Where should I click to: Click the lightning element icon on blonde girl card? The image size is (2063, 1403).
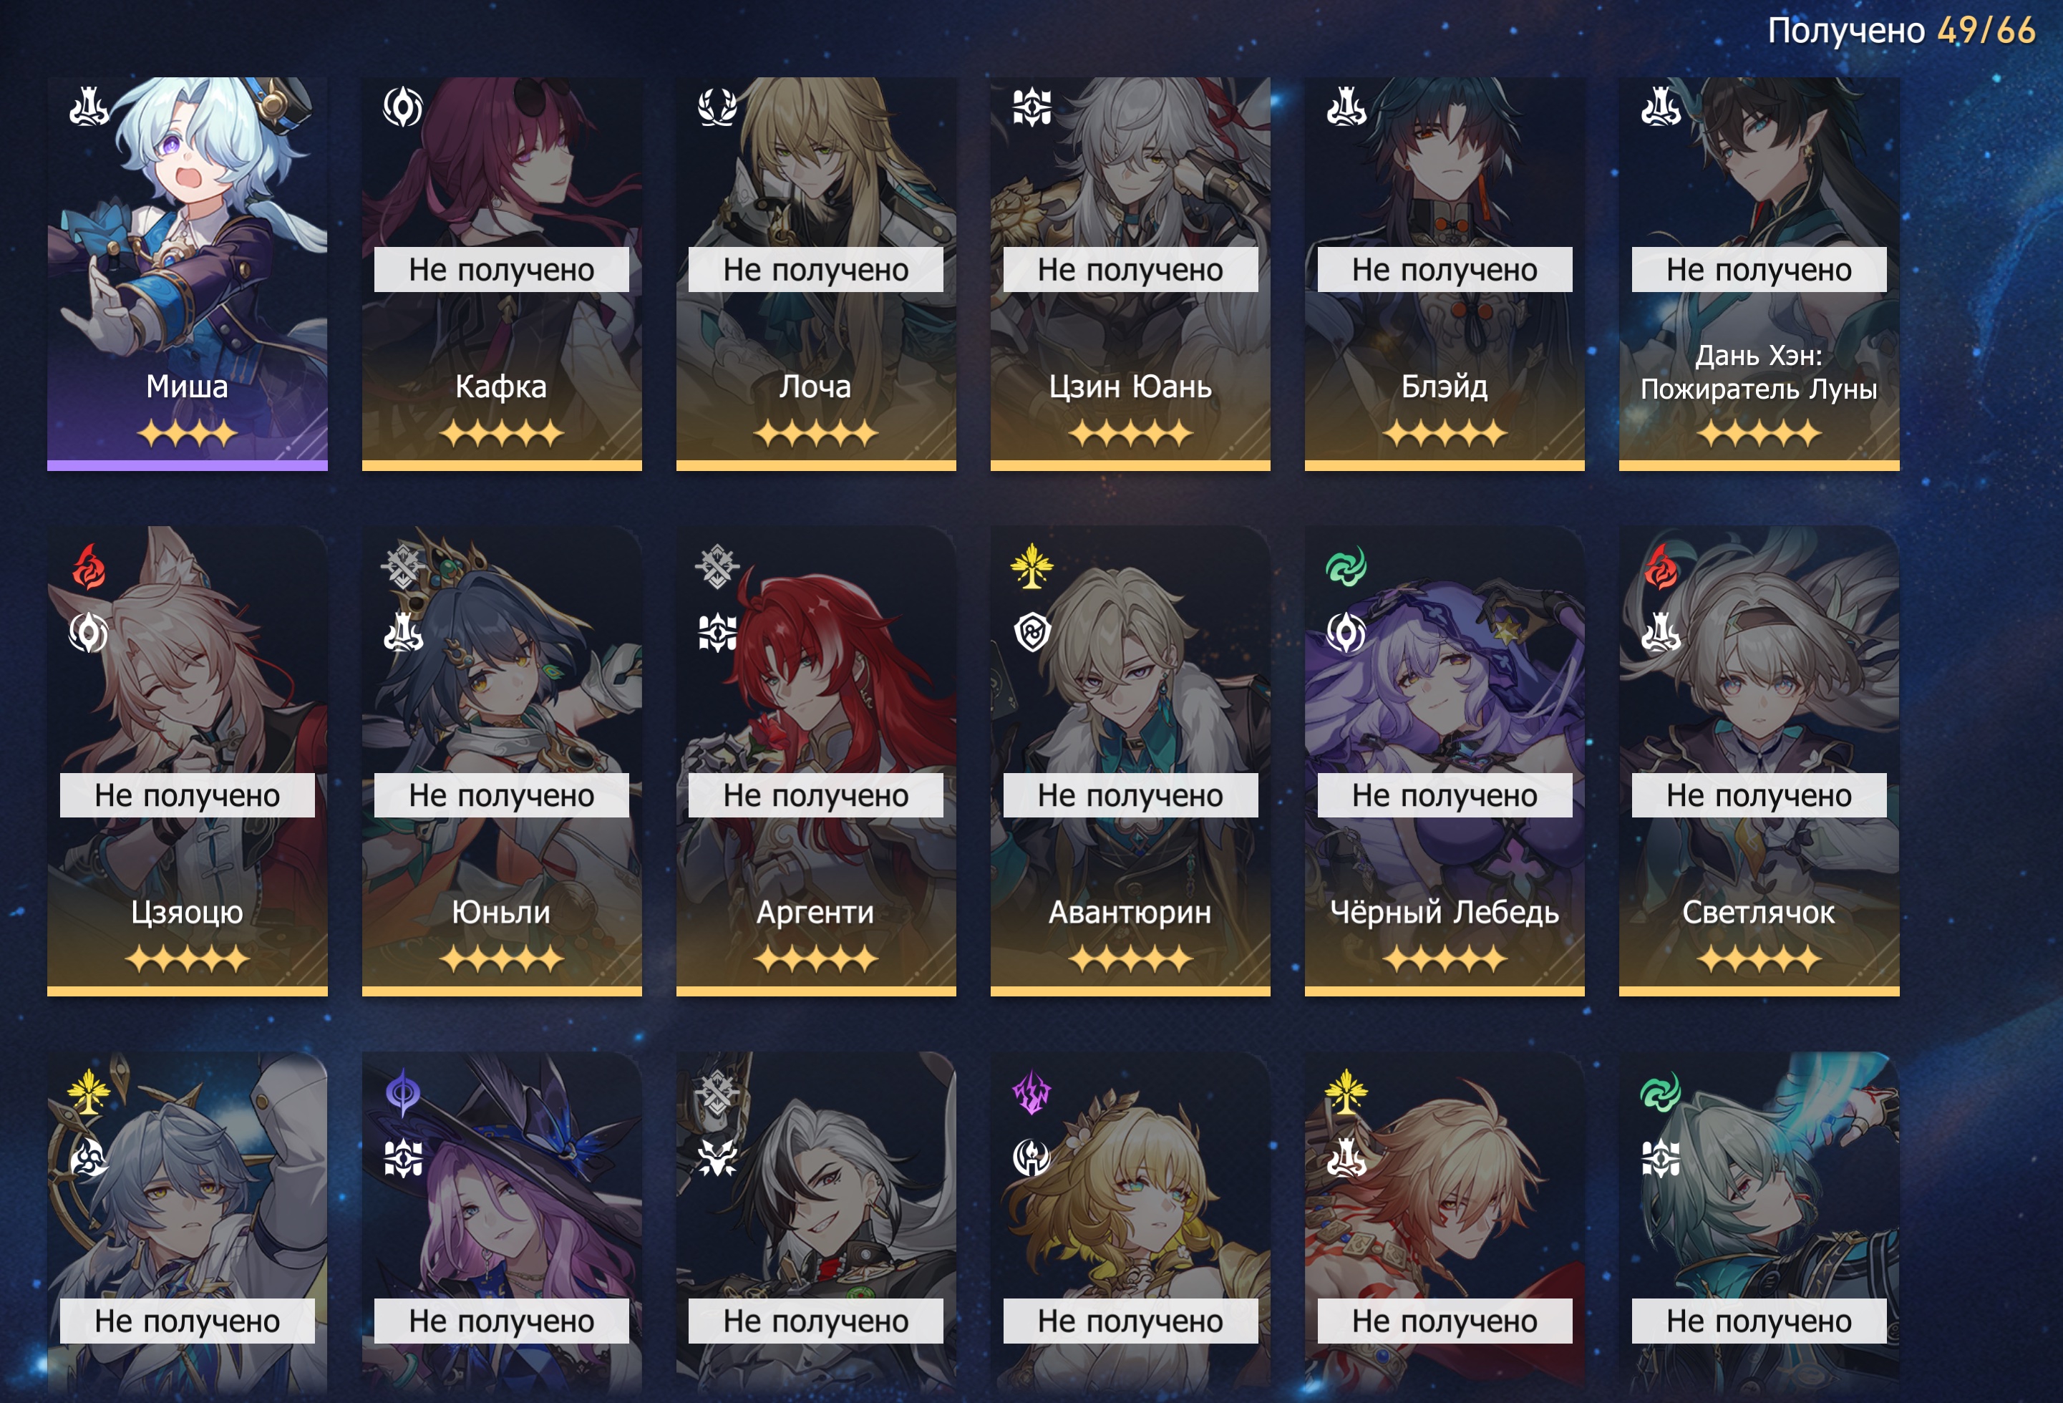coord(1031,1092)
